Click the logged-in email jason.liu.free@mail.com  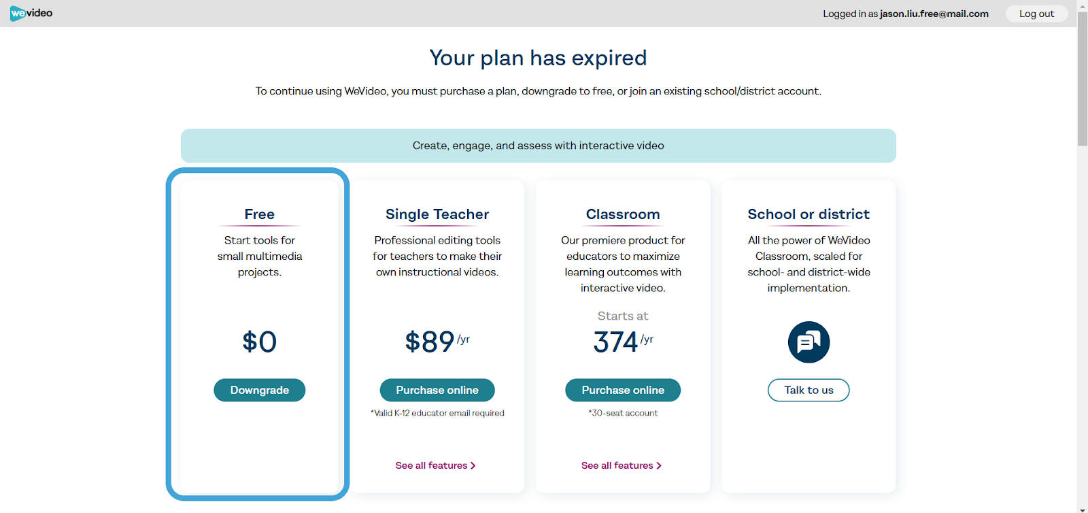(934, 14)
